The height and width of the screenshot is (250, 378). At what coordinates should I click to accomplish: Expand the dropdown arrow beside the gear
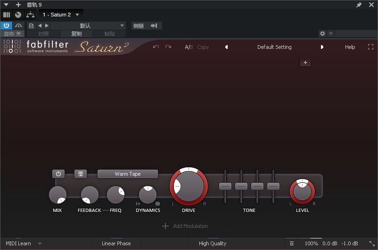(x=331, y=34)
